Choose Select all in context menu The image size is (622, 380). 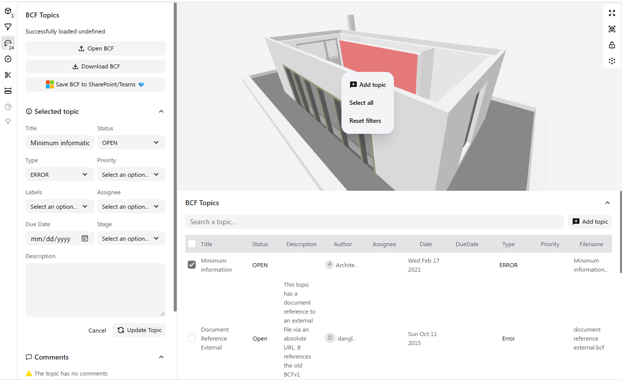click(x=361, y=103)
